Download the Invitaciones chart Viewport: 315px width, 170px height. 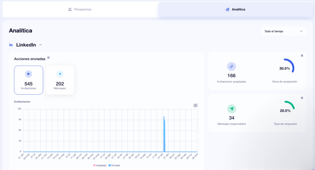click(x=195, y=105)
